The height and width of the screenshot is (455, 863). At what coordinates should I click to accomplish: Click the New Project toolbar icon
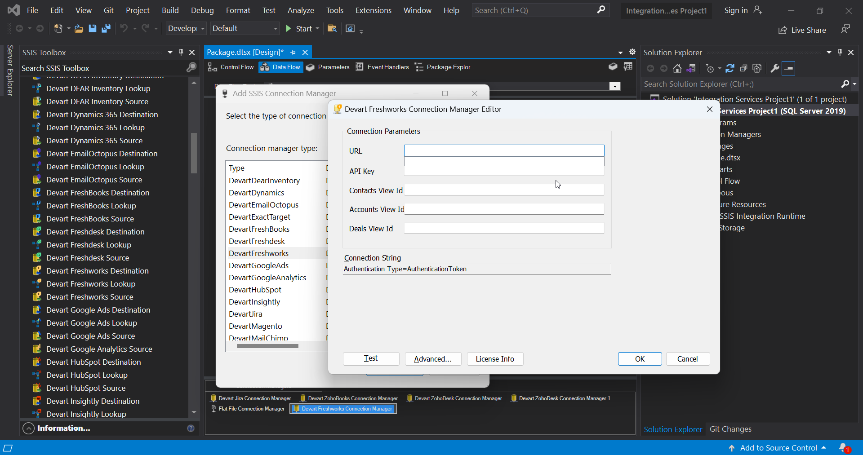click(58, 29)
